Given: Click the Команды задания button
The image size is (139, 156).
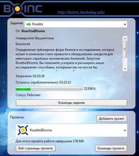Looking at the screenshot, I should (x=71, y=103).
